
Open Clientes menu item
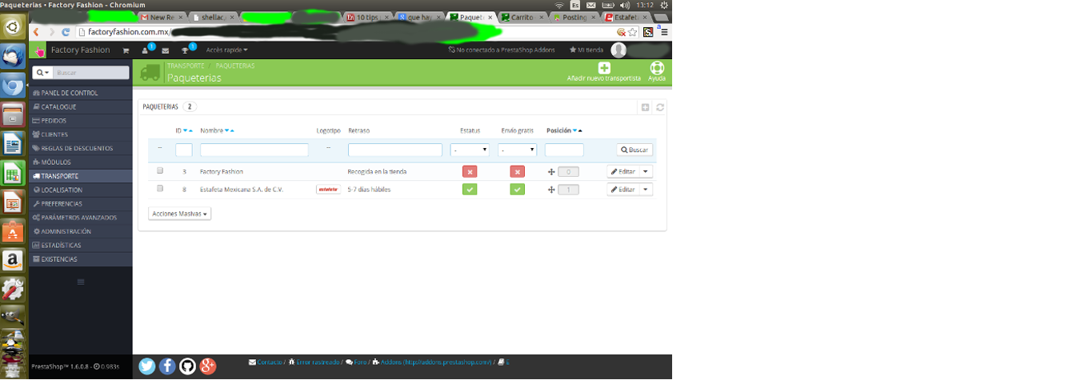click(81, 134)
